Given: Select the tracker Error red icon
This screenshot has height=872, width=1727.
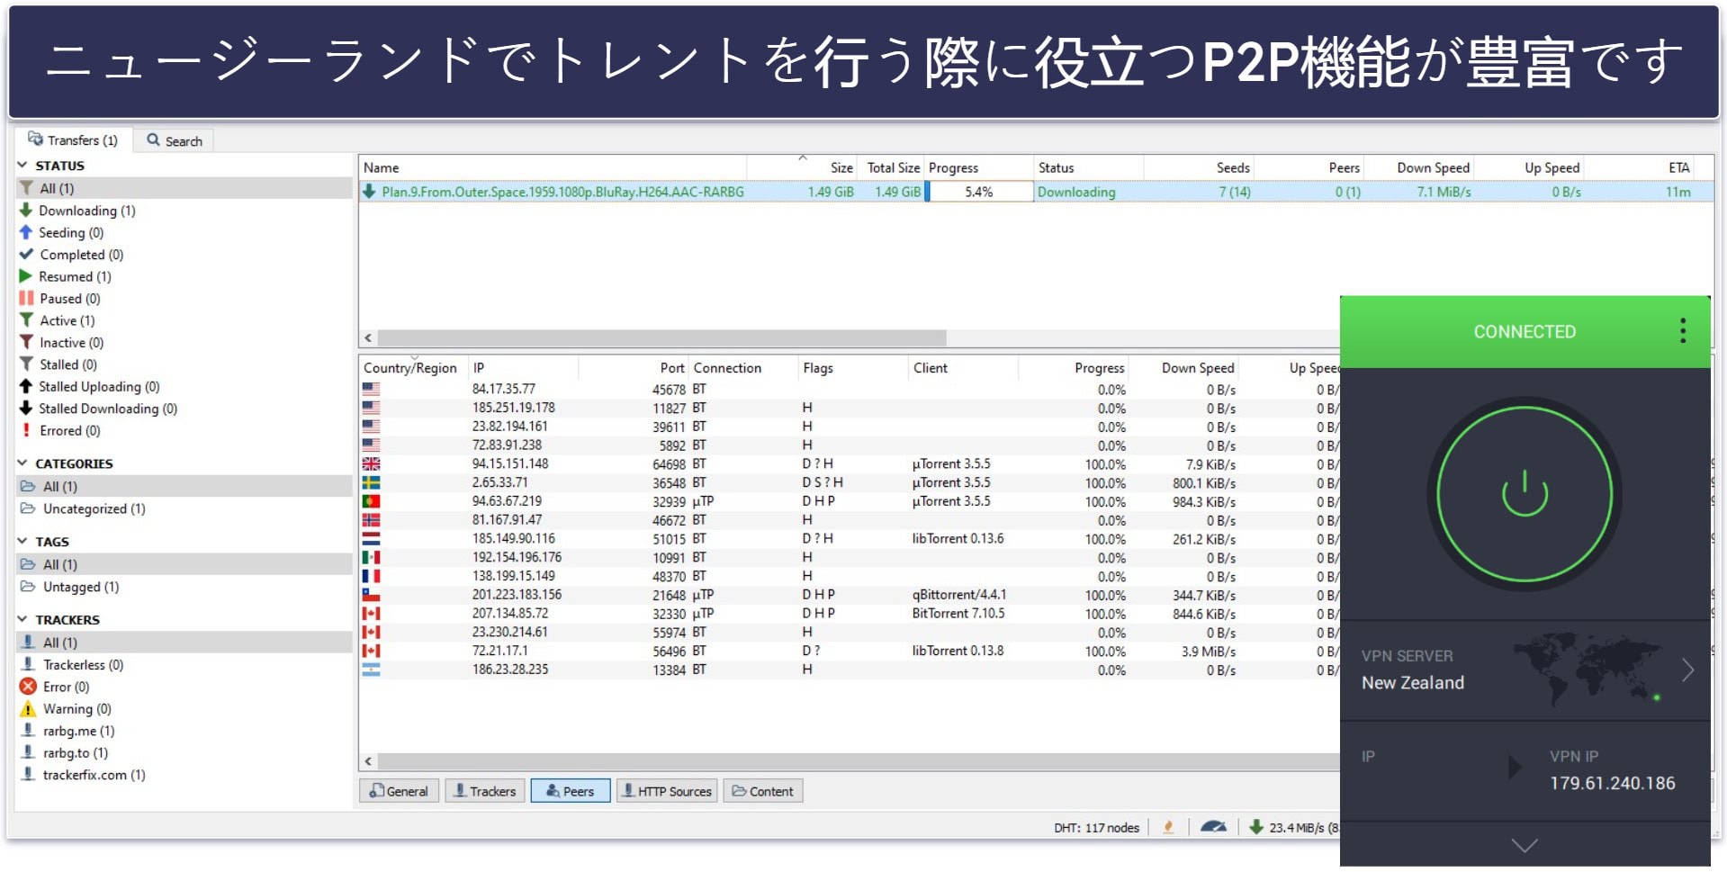Looking at the screenshot, I should coord(28,687).
